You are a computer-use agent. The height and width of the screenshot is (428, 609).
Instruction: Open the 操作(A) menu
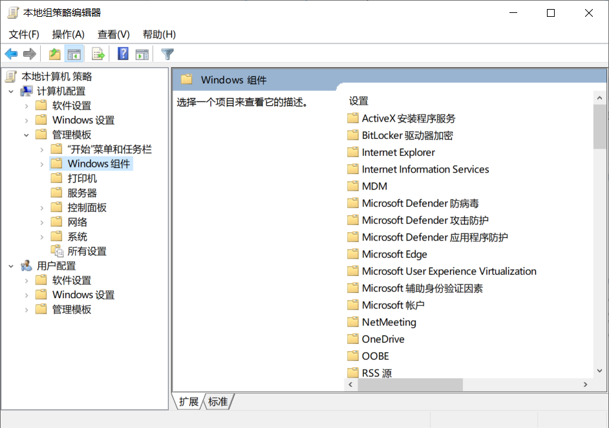(68, 34)
